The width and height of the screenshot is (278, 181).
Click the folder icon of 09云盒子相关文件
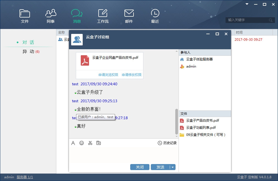(182, 135)
